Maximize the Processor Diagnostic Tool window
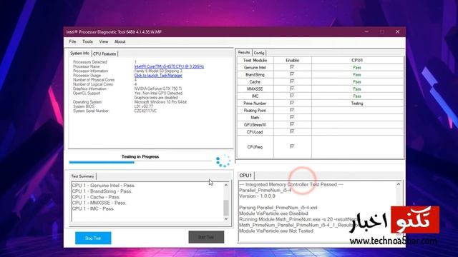Image resolution: width=458 pixels, height=257 pixels. click(x=382, y=31)
